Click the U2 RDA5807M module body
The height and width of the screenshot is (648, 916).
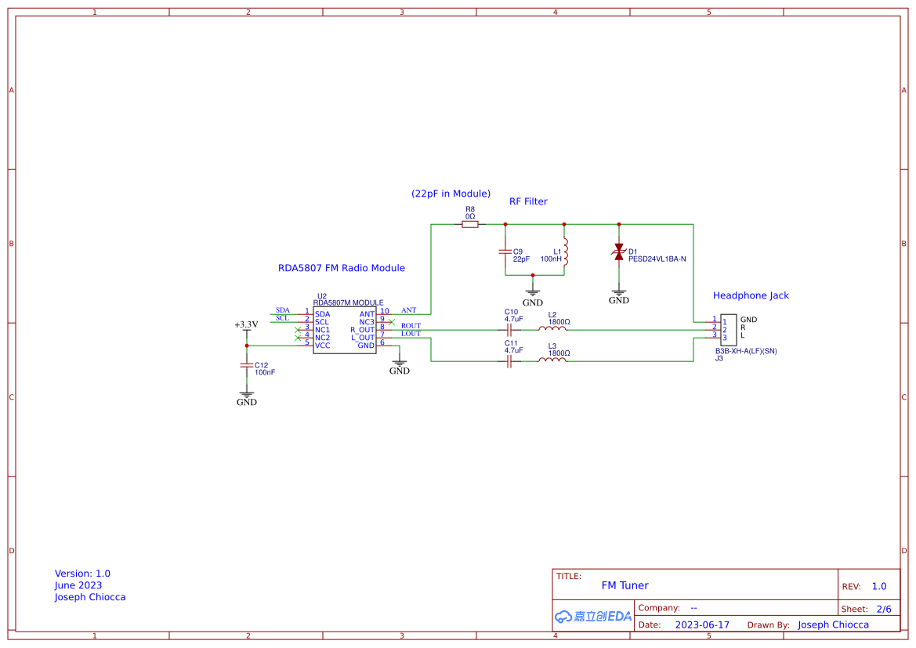pos(345,329)
